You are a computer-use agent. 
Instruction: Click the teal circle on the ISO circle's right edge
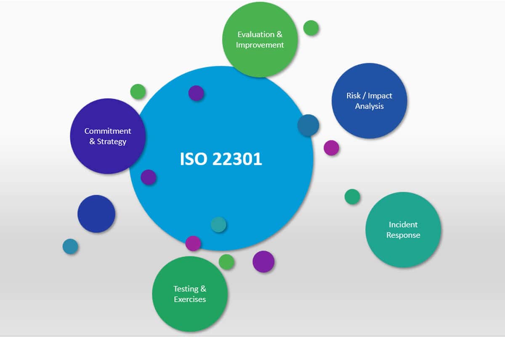coord(308,126)
